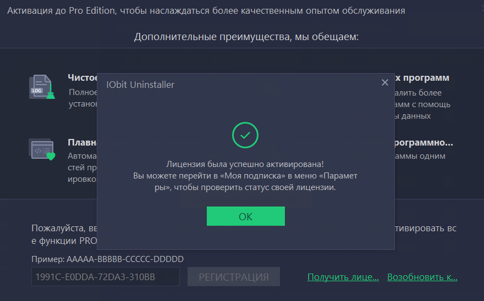Select the "Чистое..." feature heading
The width and height of the screenshot is (484, 301).
click(x=82, y=77)
